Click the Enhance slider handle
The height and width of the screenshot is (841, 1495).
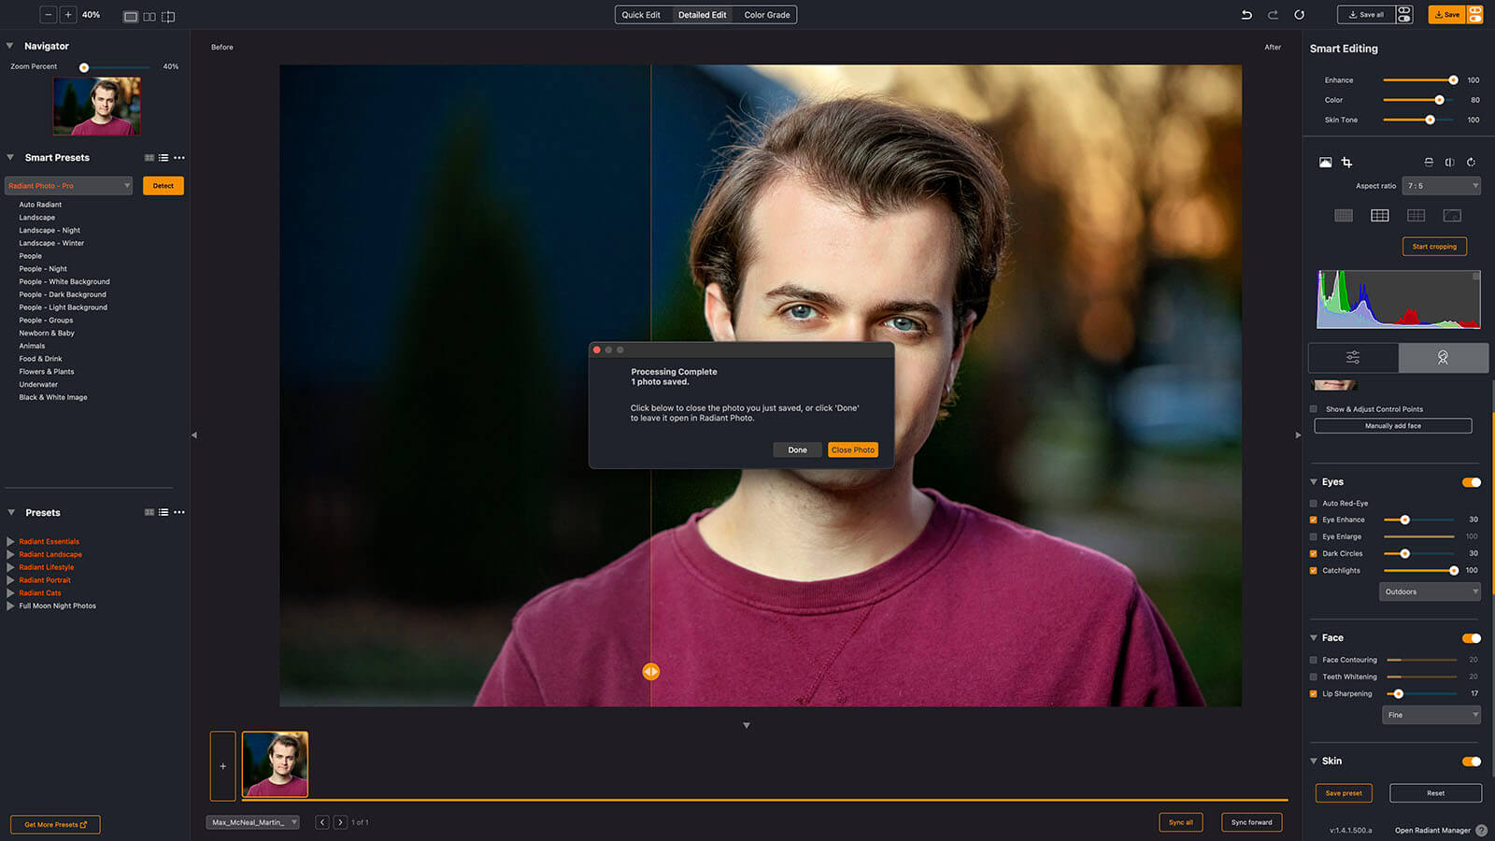1453,80
